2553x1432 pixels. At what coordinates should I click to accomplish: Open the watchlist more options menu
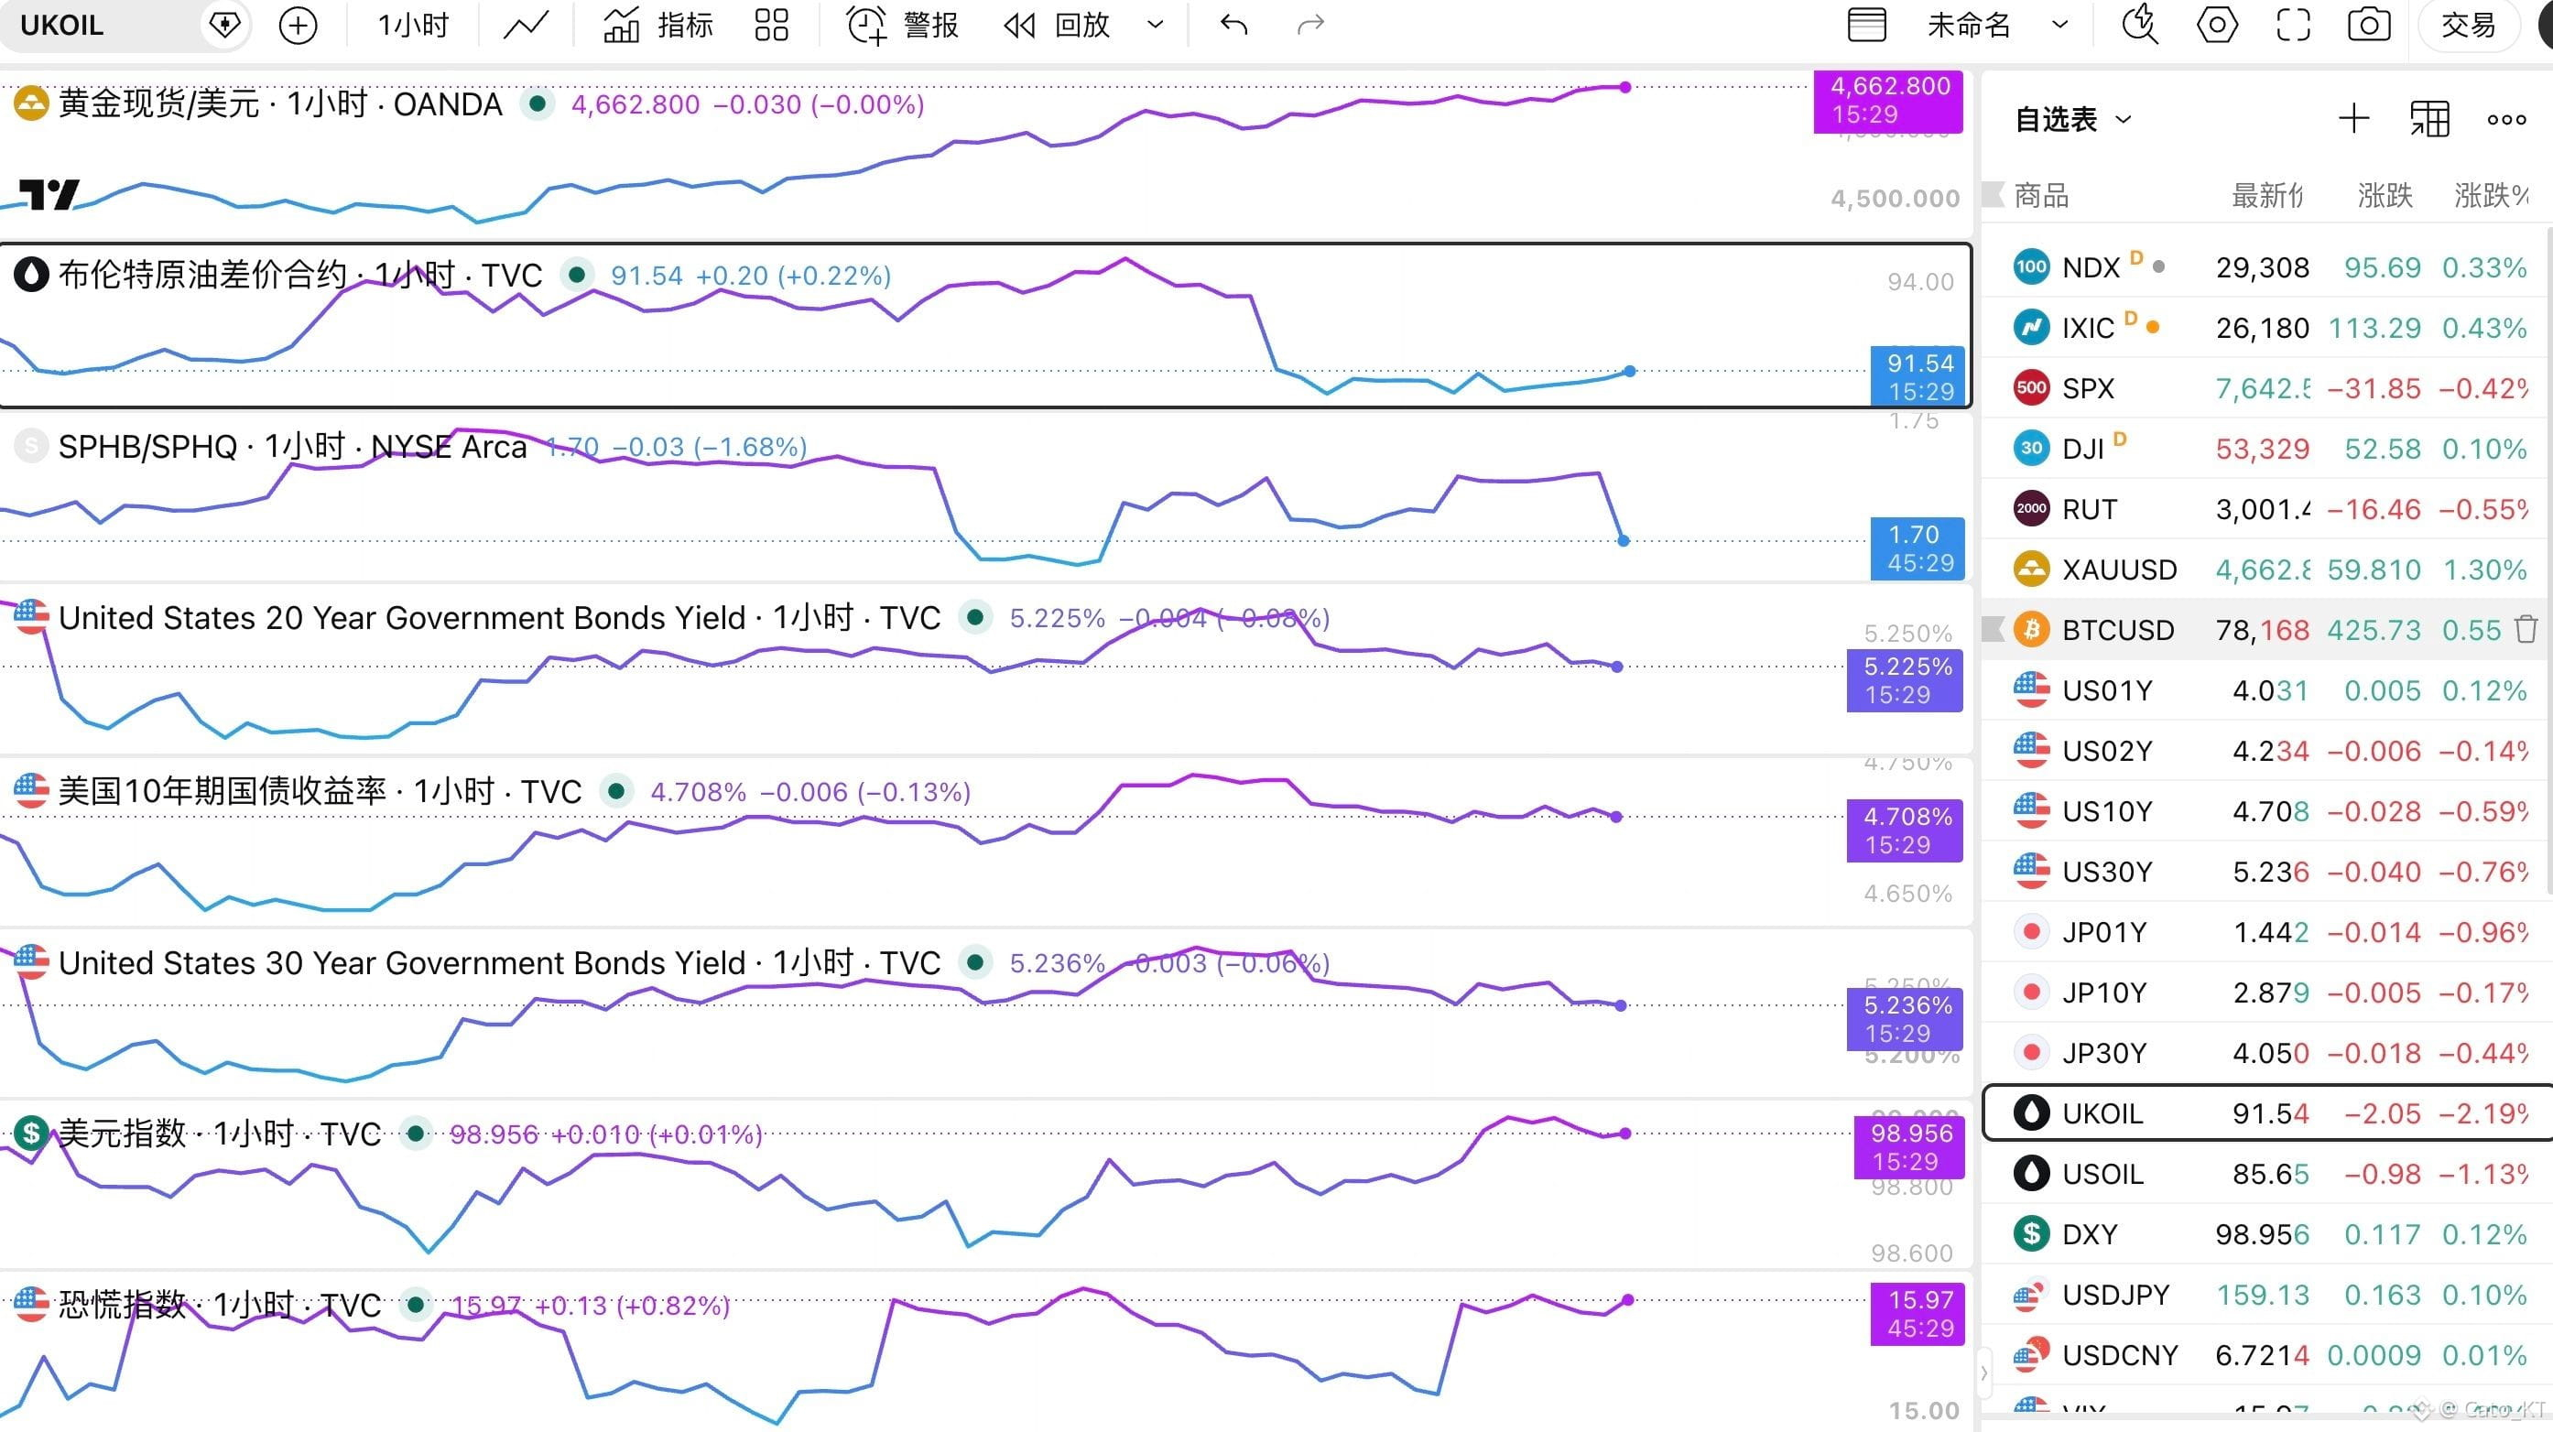click(2506, 120)
